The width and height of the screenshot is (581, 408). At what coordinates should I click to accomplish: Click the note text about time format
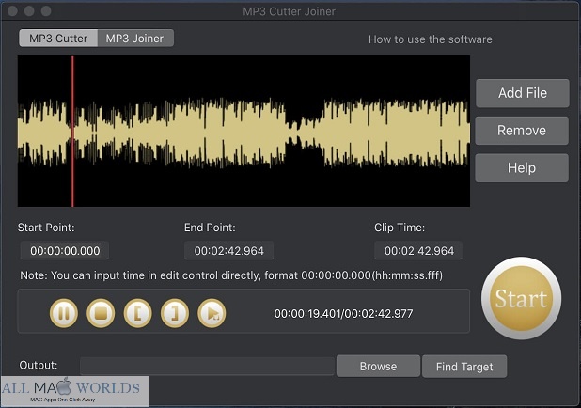tap(231, 275)
